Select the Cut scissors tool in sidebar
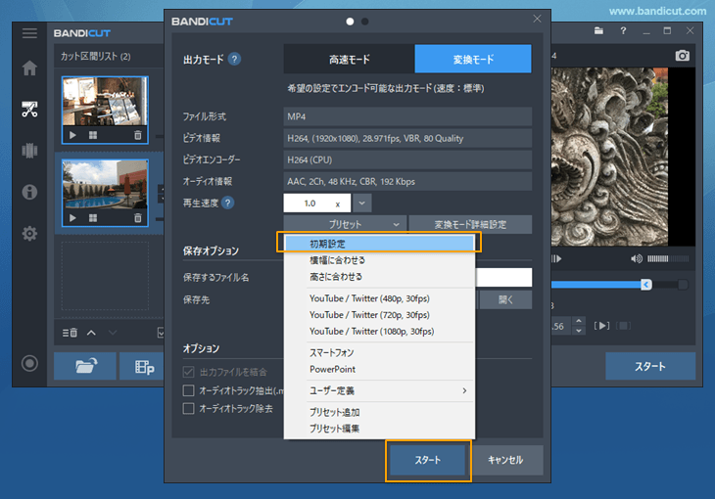This screenshot has height=499, width=715. tap(29, 109)
